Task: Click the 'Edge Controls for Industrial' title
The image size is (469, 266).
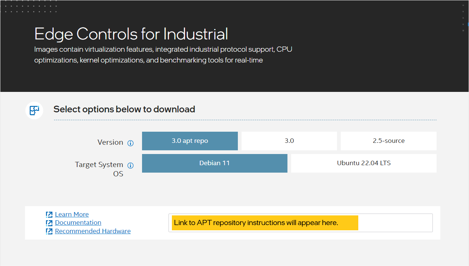Action: pos(131,34)
